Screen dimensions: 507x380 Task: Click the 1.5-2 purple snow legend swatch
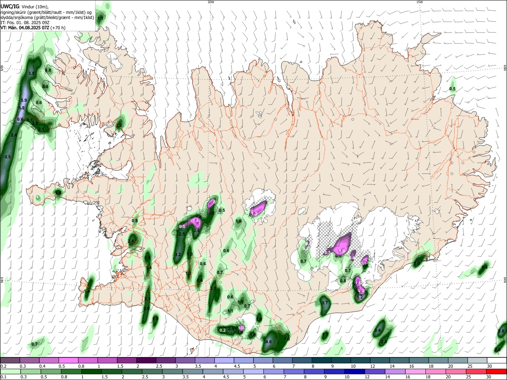coord(126,361)
